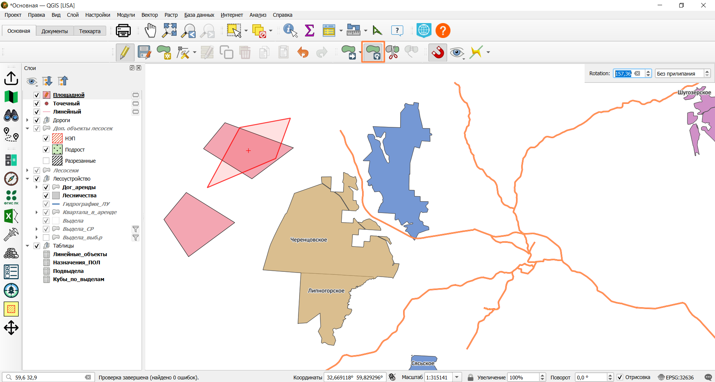Activate the Identify features tool
Screen dimensions: 715x382
pyautogui.click(x=290, y=31)
